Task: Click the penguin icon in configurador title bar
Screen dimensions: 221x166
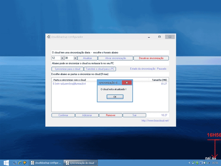Action: [x=48, y=37]
